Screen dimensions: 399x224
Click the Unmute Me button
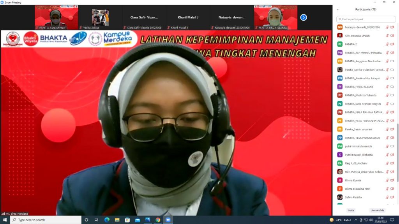point(377,210)
